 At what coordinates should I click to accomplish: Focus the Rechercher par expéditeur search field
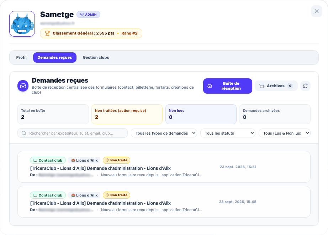click(x=73, y=133)
